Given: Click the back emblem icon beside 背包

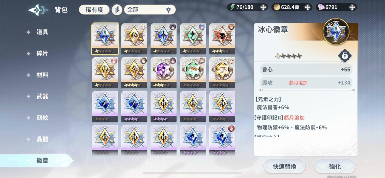Looking at the screenshot, I should [x=39, y=10].
